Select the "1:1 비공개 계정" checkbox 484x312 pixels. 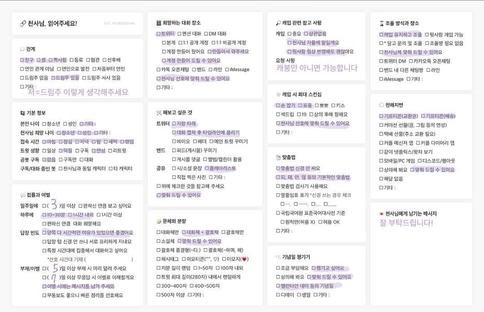[x=213, y=43]
